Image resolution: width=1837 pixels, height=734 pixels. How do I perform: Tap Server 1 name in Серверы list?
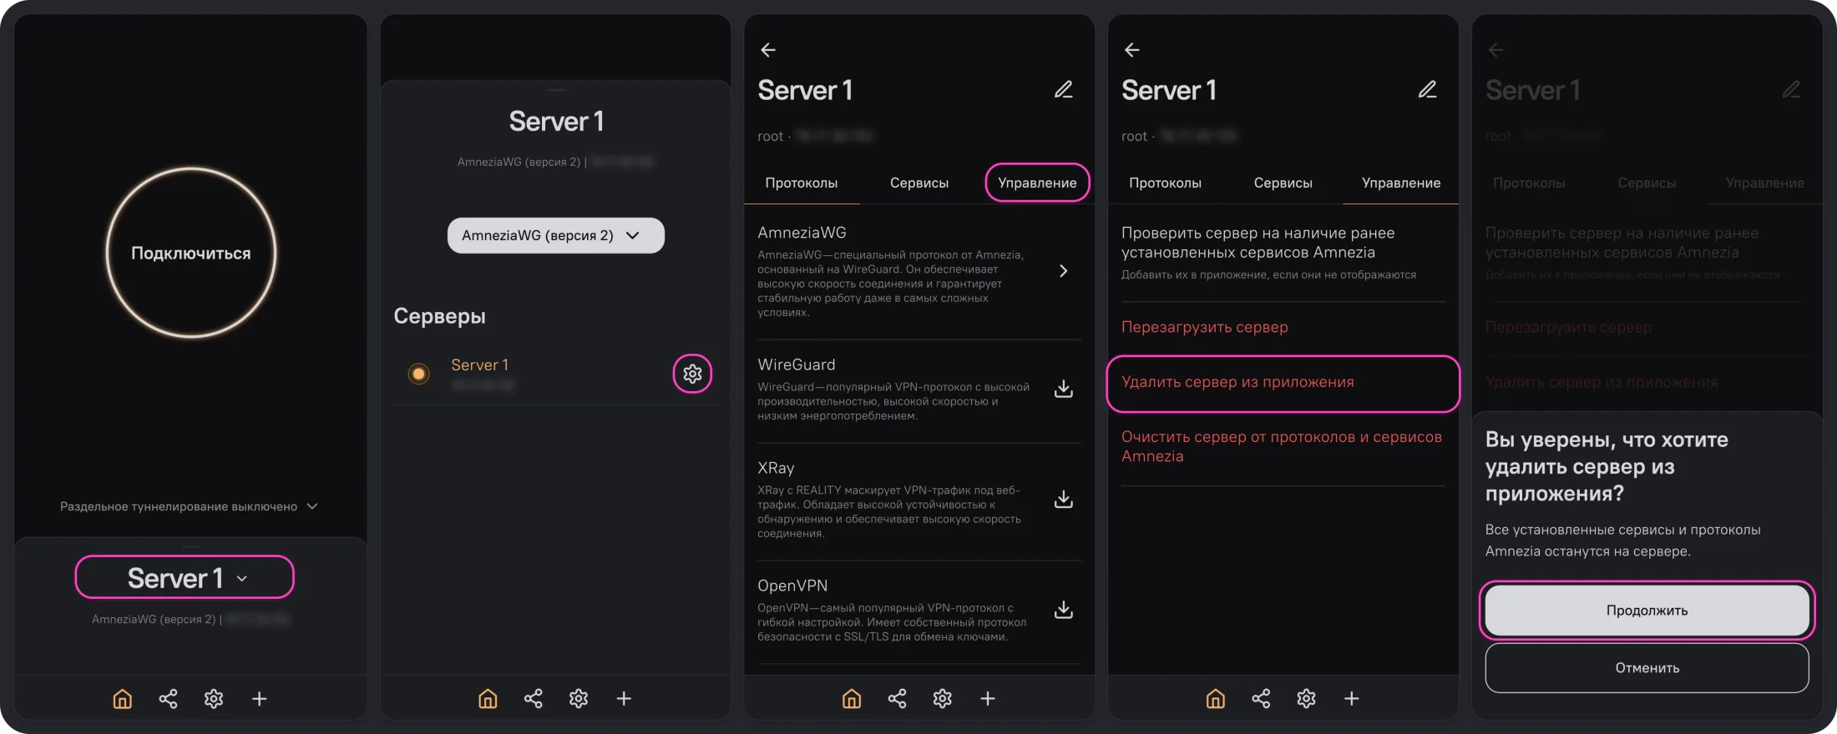click(479, 364)
